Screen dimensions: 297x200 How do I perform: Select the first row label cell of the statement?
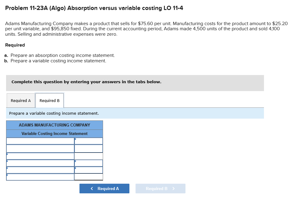coord(40,141)
